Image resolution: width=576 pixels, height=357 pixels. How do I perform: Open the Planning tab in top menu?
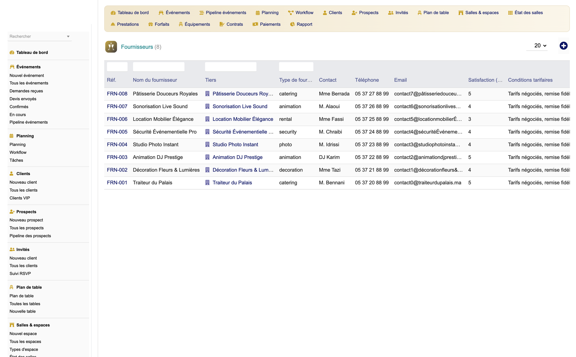[267, 13]
